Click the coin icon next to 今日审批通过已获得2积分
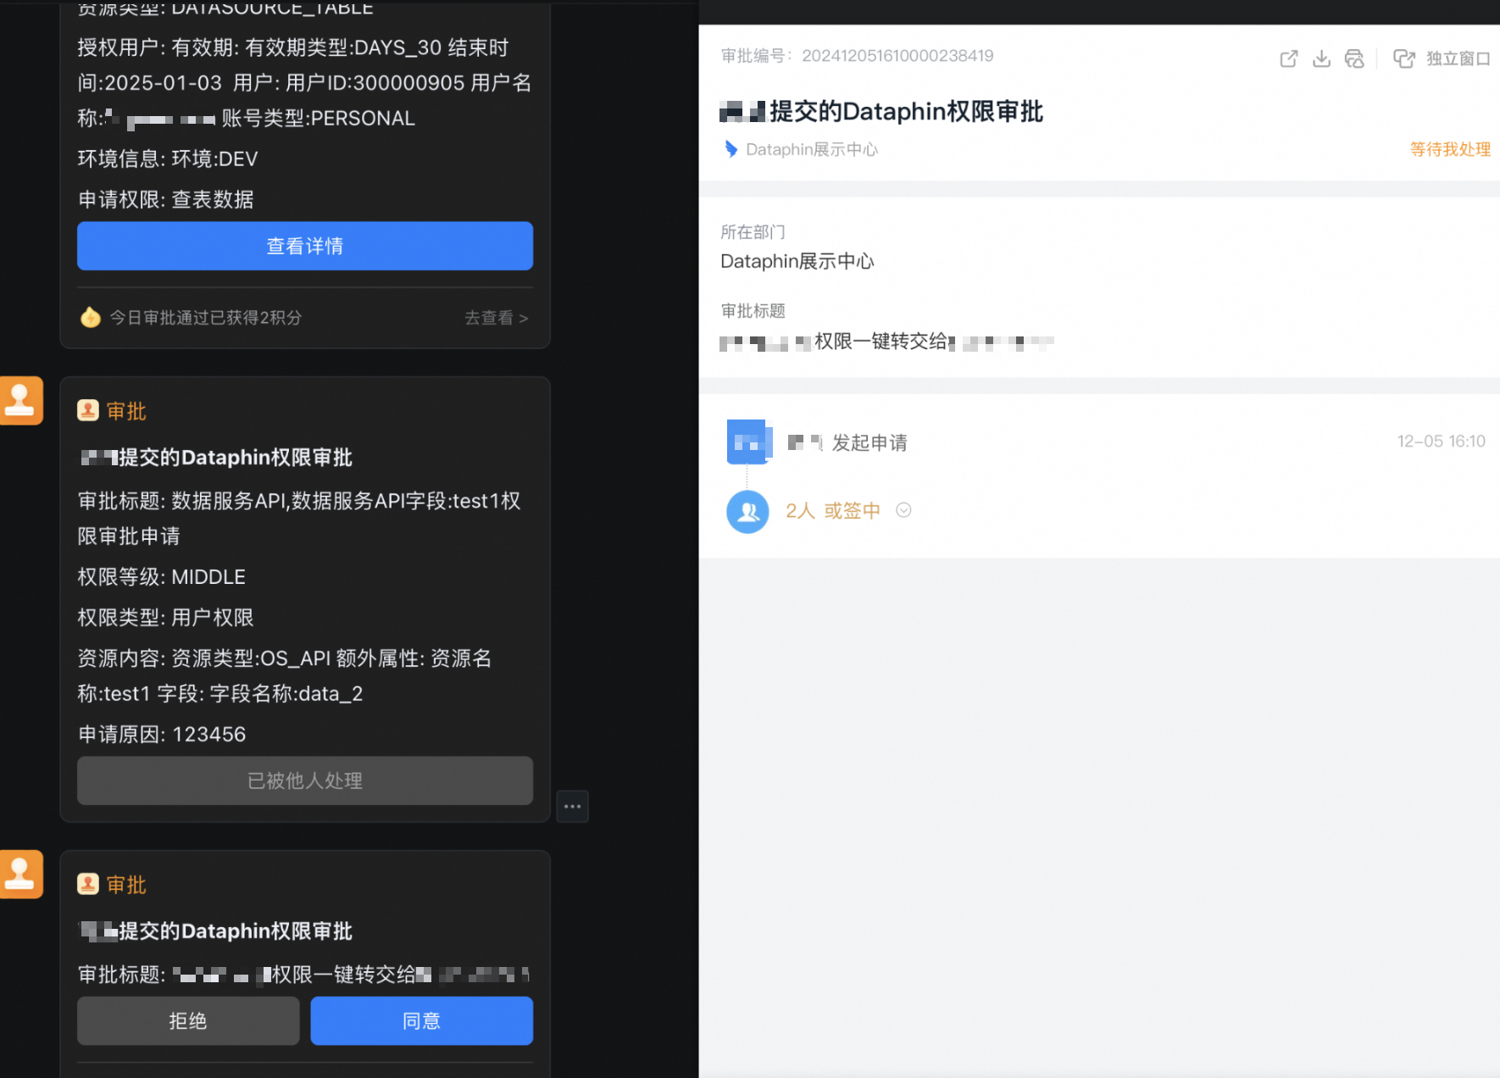Screen dimensions: 1500x1078 91,318
